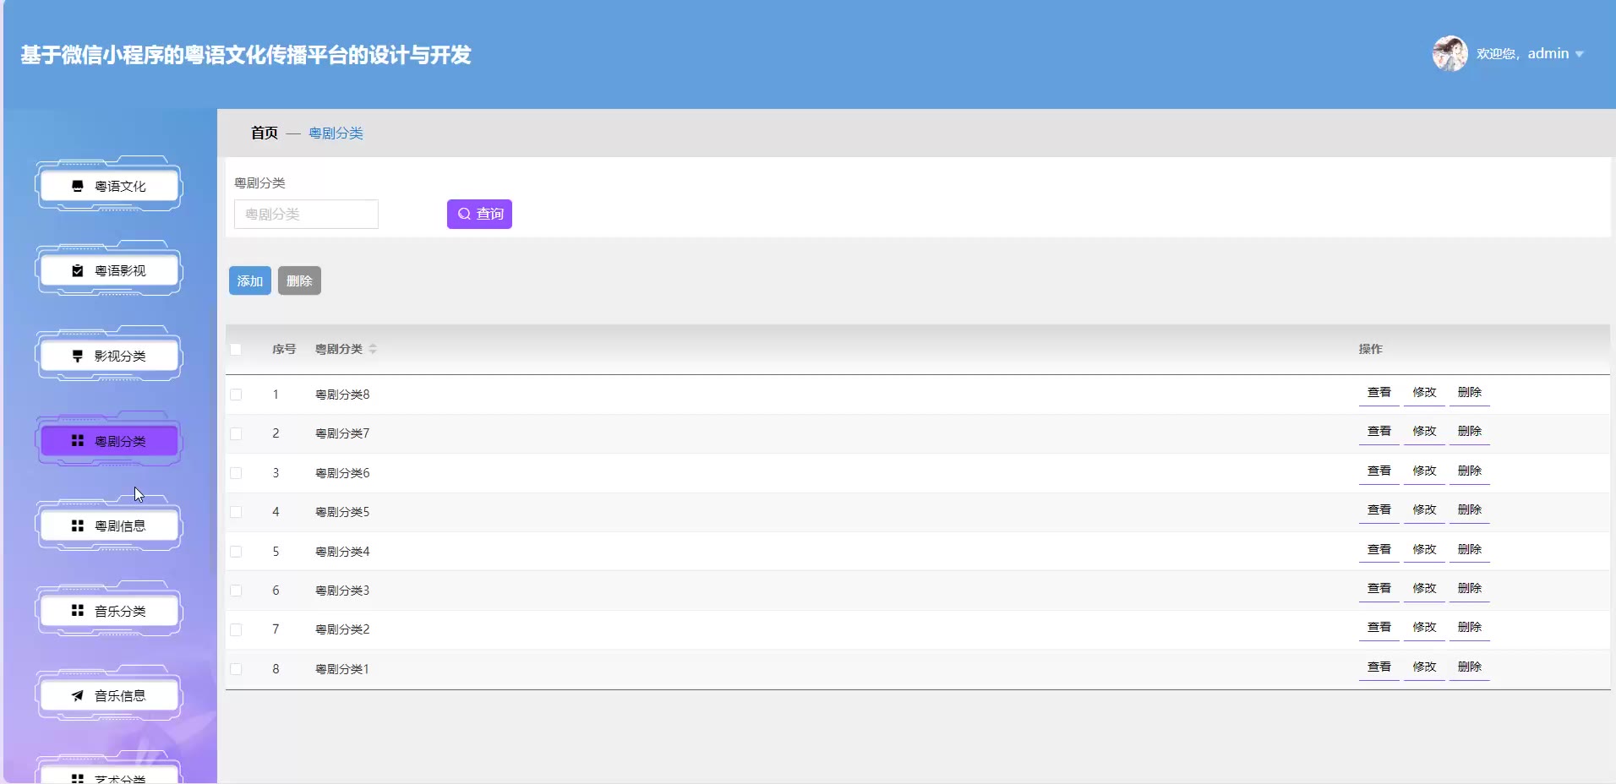Open the admin account dropdown arrow
Viewport: 1616px width, 784px height.
pos(1579,54)
